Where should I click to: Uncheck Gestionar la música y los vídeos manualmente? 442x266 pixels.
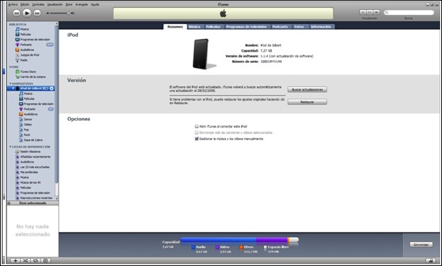(x=196, y=139)
